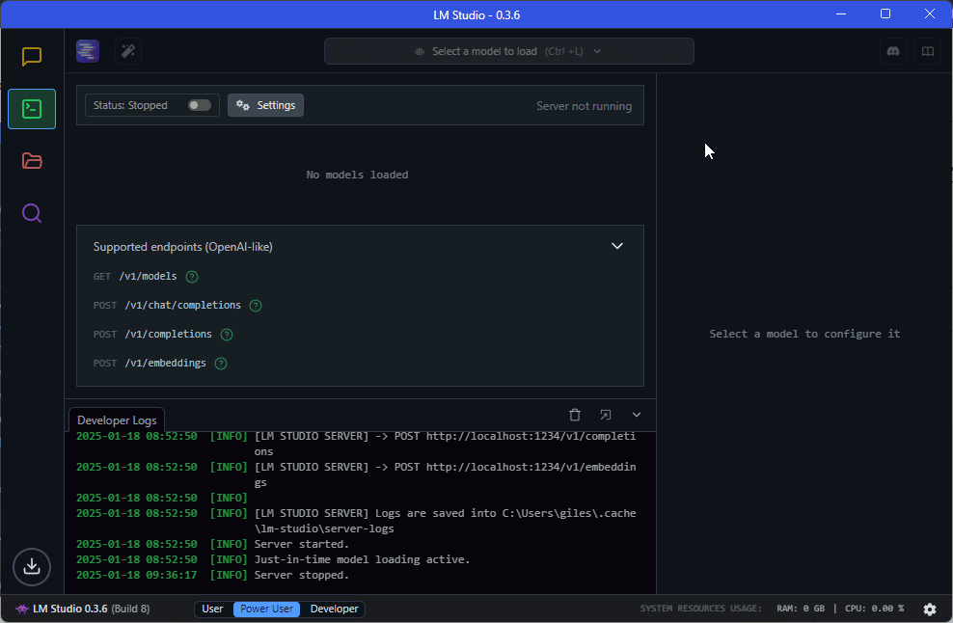The width and height of the screenshot is (953, 623).
Task: Switch to Power User mode
Action: tap(266, 609)
